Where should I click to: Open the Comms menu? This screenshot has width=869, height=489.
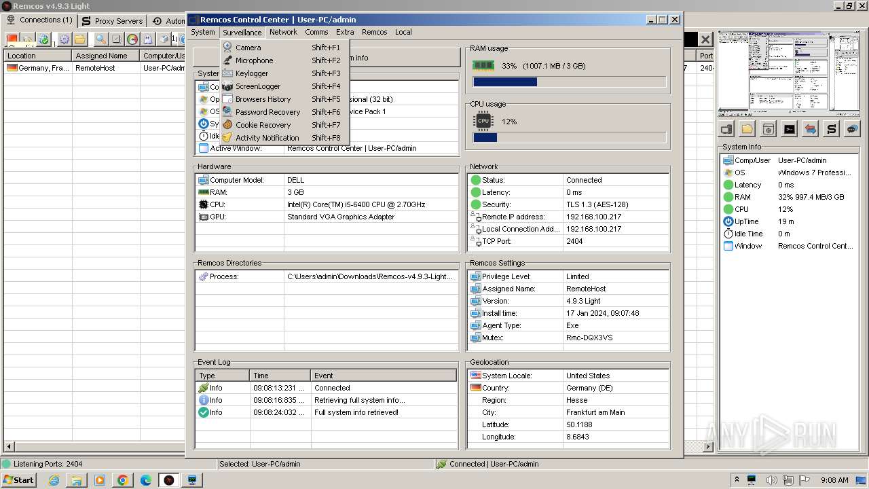click(316, 32)
